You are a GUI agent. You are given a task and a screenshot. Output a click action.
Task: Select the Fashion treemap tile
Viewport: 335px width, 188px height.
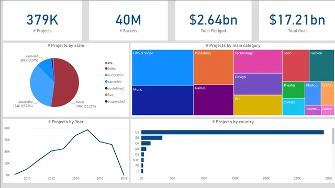pyautogui.click(x=321, y=66)
